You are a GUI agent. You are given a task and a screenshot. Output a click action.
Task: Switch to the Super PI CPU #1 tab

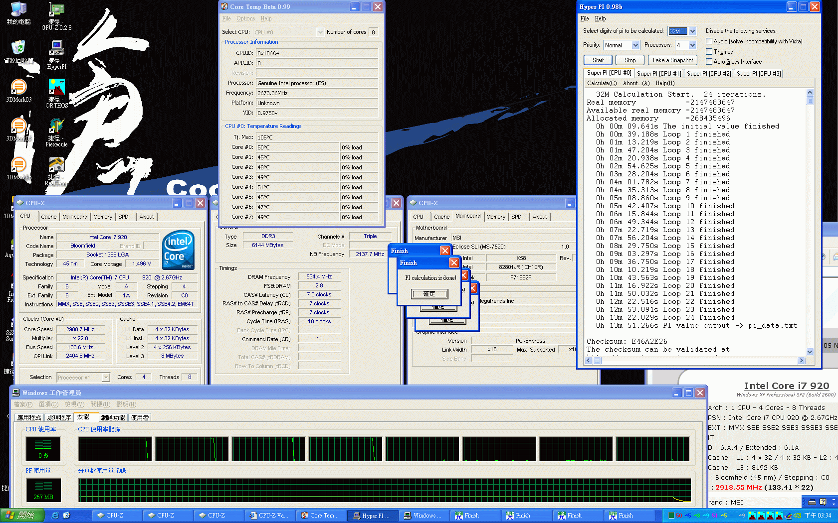(x=659, y=73)
